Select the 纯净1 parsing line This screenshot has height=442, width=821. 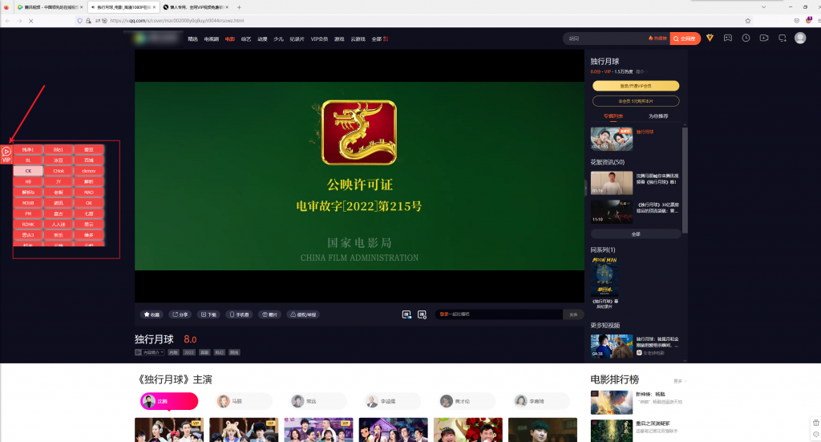point(28,150)
